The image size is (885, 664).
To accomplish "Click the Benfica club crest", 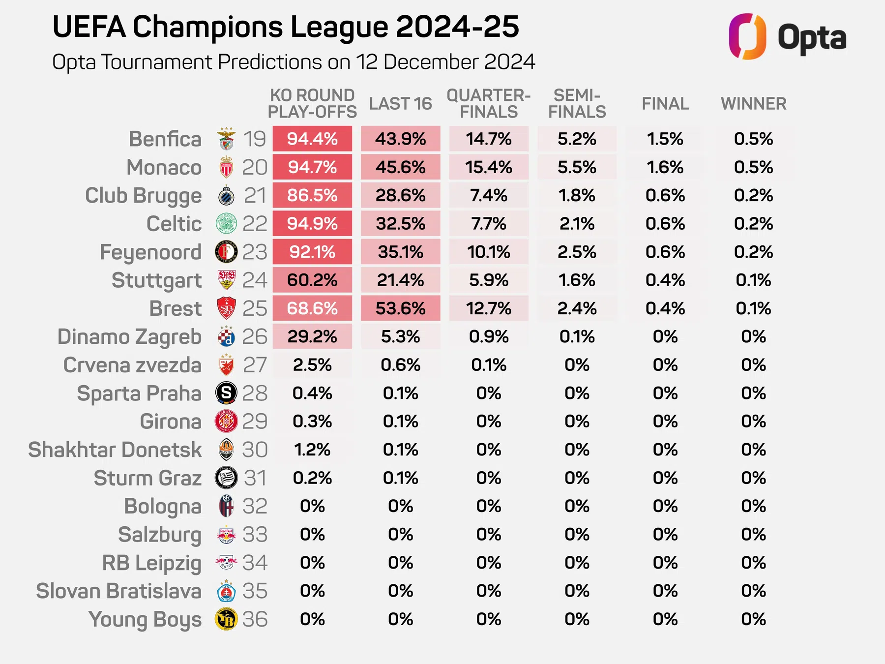I will click(226, 139).
